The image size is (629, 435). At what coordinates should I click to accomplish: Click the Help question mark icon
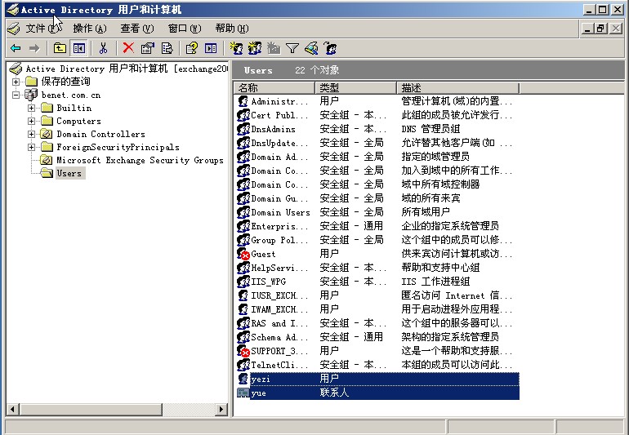(192, 48)
